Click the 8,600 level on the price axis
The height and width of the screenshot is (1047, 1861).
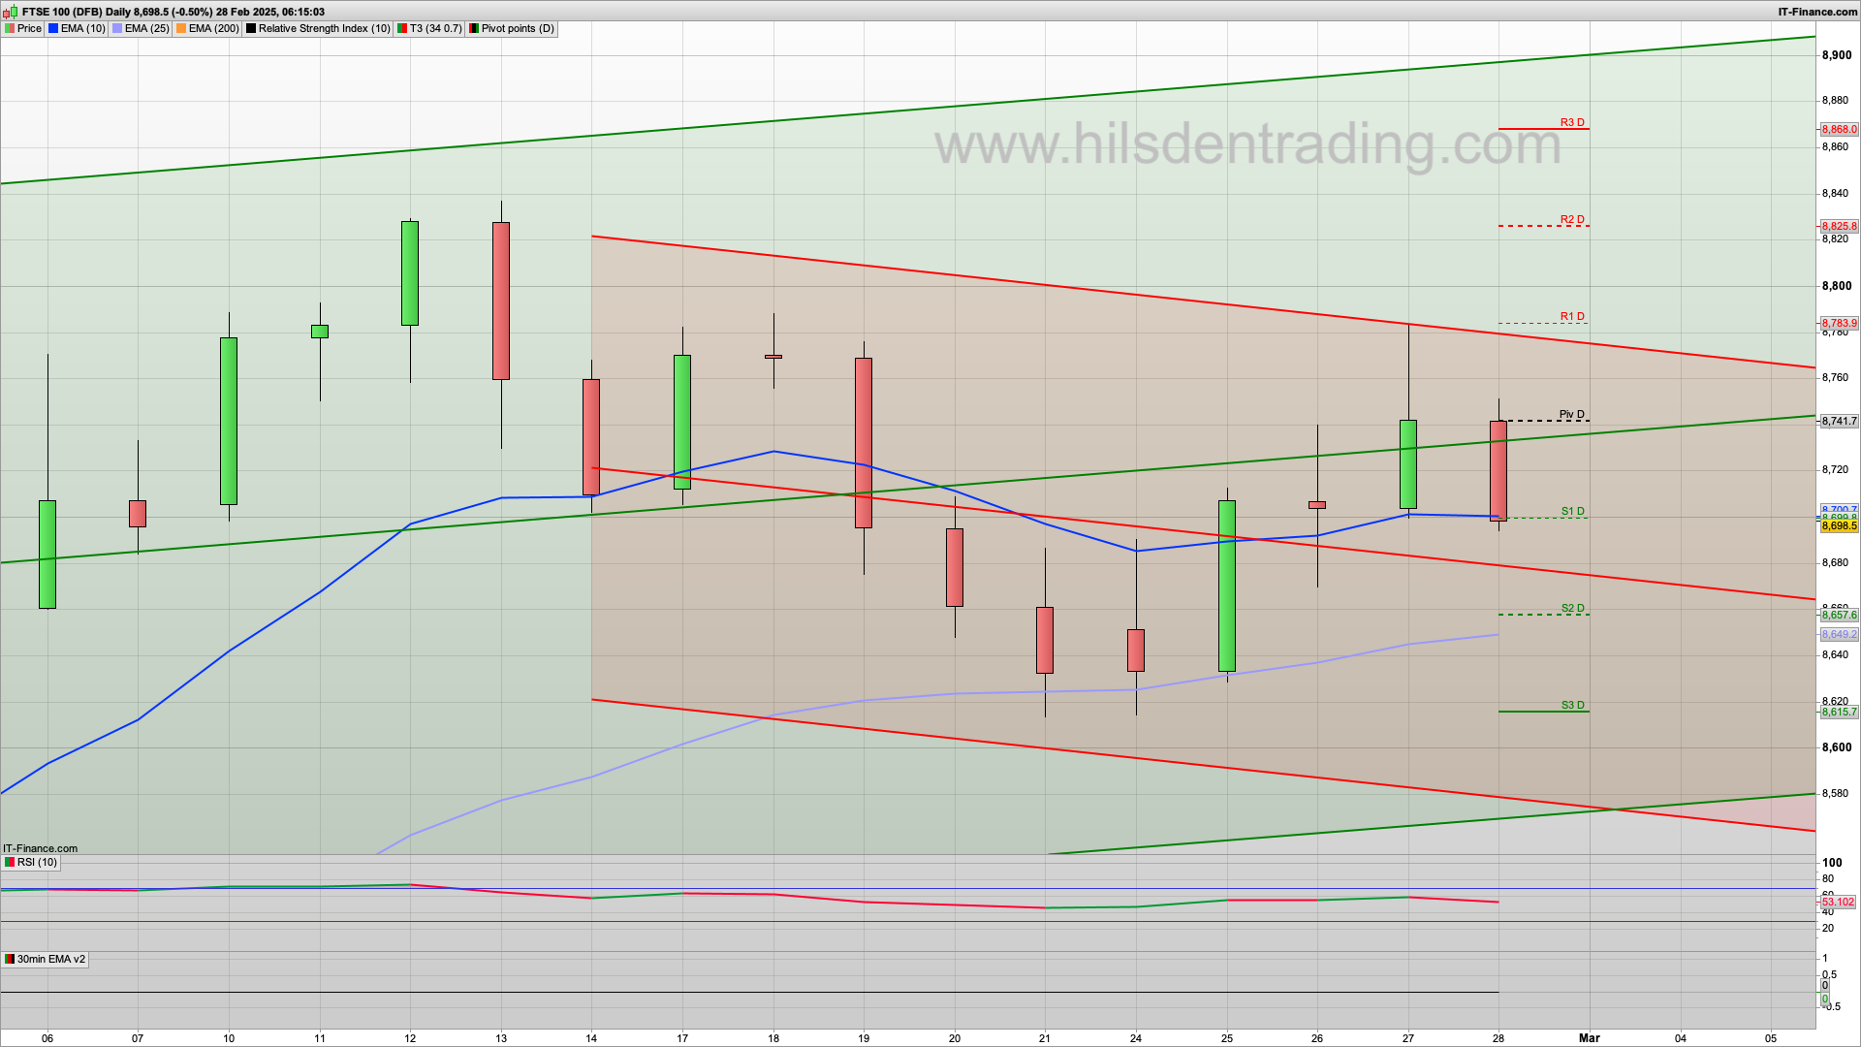tap(1837, 747)
